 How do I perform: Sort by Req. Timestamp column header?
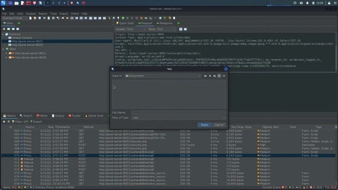pyautogui.click(x=59, y=127)
